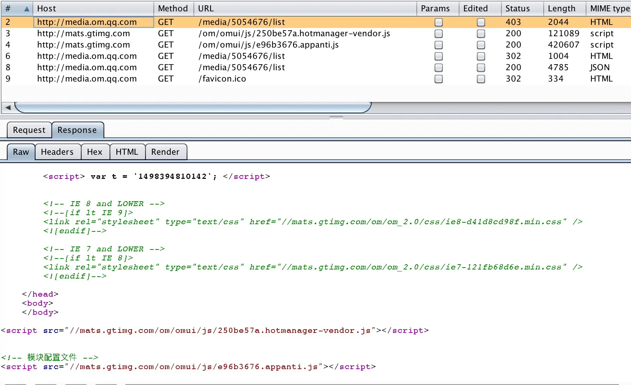Select request 8 with JSON MIME type
631x385 pixels.
click(x=315, y=68)
